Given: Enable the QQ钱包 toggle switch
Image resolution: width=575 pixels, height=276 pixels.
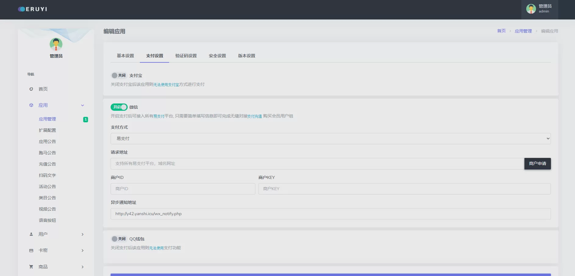Looking at the screenshot, I should click(x=119, y=239).
